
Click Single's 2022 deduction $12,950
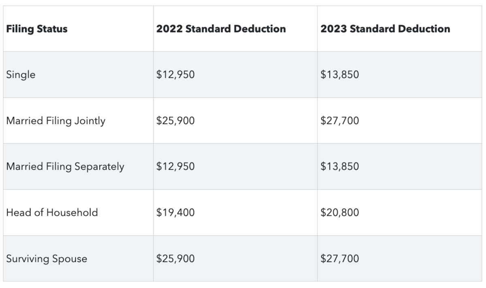point(175,75)
